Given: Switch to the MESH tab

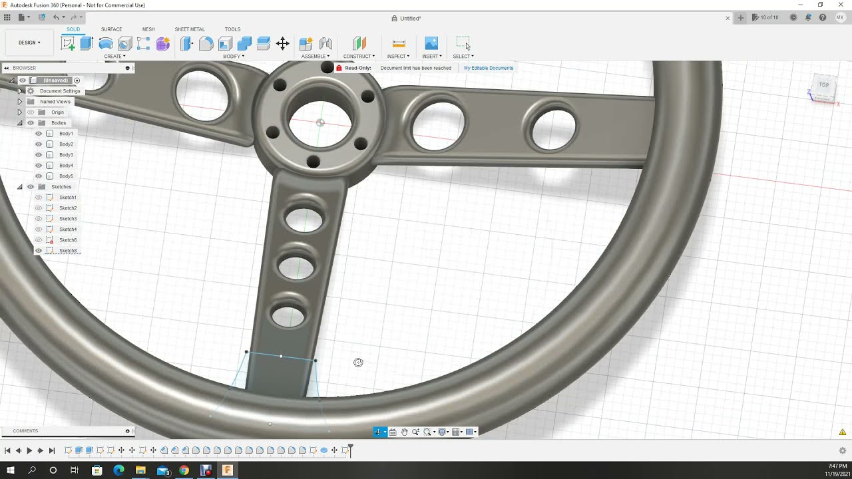Looking at the screenshot, I should pos(148,29).
